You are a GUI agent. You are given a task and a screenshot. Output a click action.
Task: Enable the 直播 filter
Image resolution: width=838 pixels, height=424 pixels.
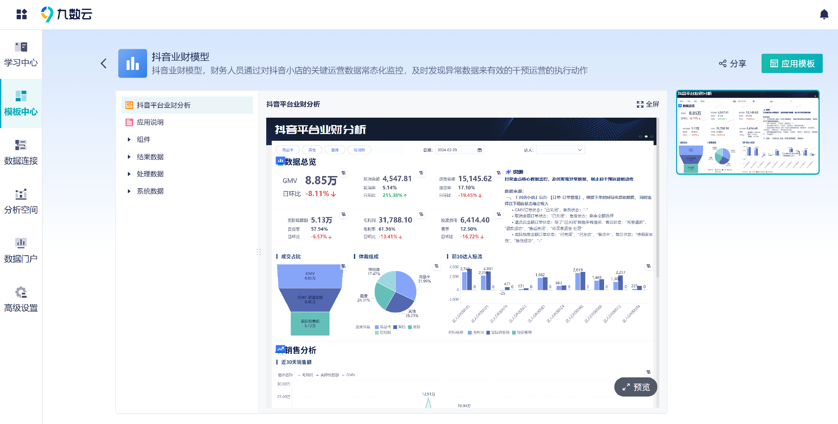pos(334,149)
